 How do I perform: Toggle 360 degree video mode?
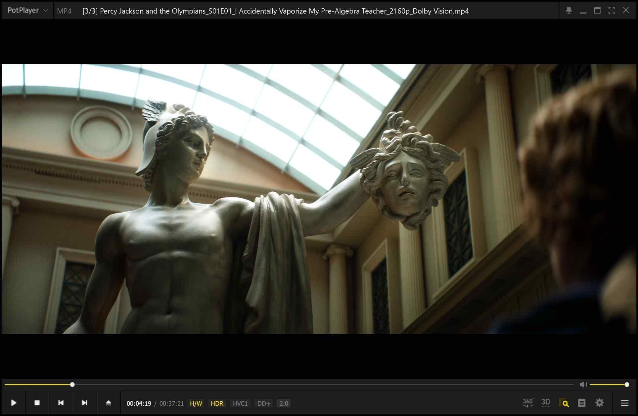528,402
